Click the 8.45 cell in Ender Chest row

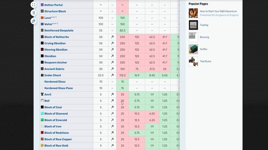coord(152,75)
